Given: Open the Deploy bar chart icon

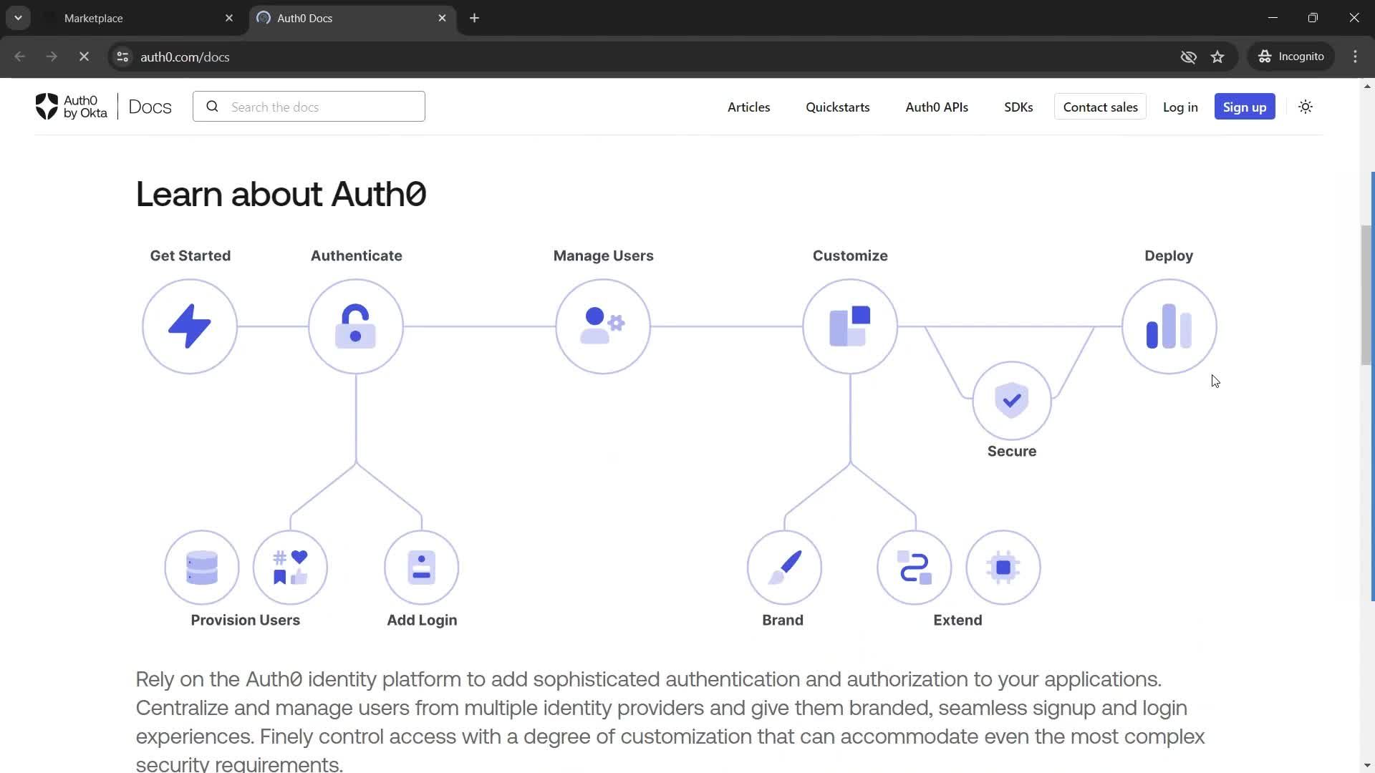Looking at the screenshot, I should (1169, 326).
